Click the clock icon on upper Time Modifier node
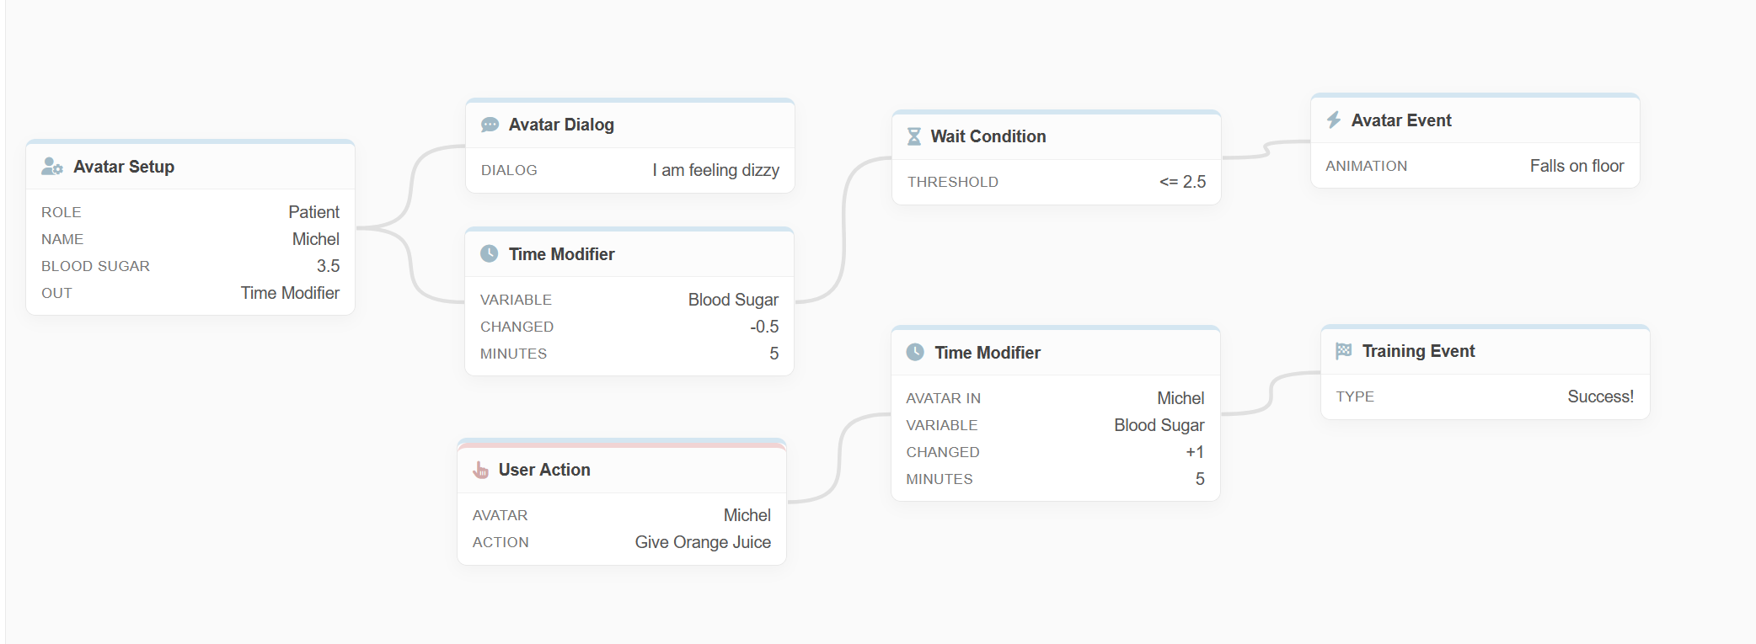 491,253
